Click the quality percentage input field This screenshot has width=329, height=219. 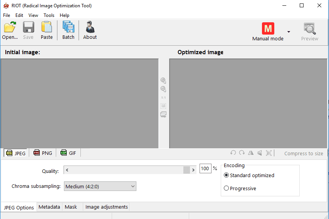(205, 169)
